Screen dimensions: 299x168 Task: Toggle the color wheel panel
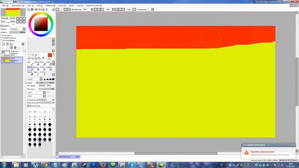pyautogui.click(x=29, y=9)
